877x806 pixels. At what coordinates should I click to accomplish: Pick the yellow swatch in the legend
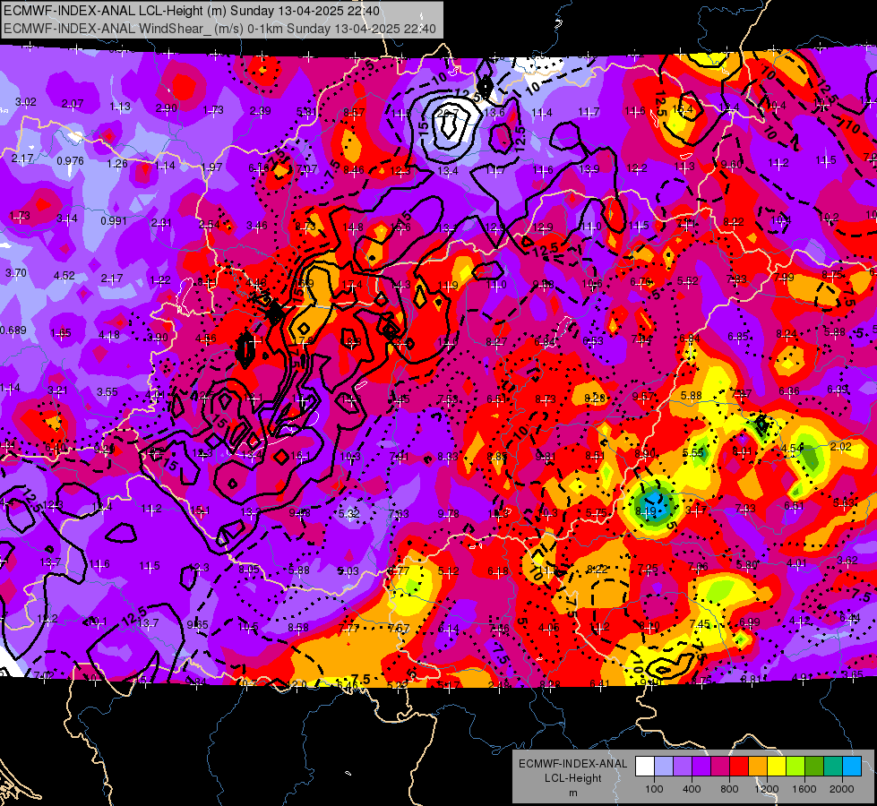[777, 767]
